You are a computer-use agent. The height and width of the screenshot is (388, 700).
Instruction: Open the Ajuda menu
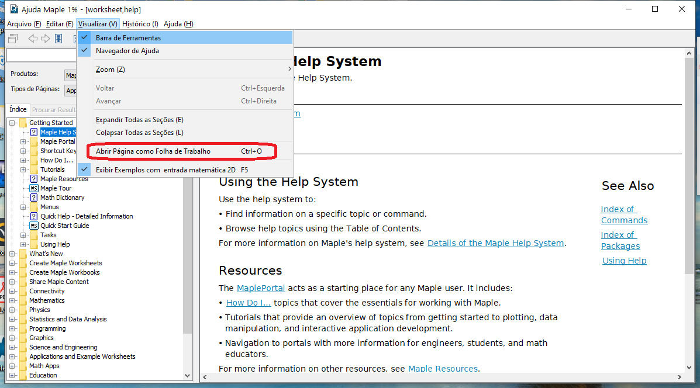tap(178, 24)
